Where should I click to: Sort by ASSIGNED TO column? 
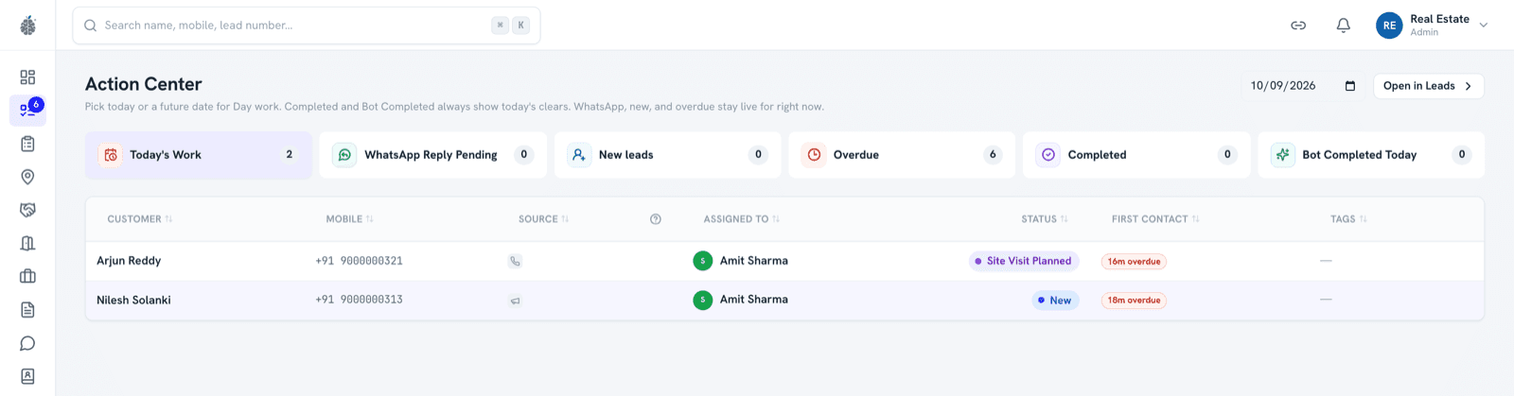741,219
